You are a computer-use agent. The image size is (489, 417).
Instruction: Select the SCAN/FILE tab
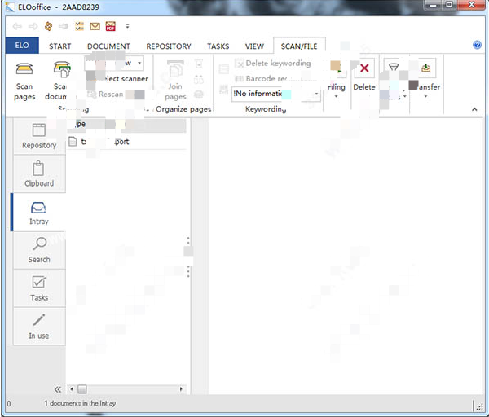(299, 46)
